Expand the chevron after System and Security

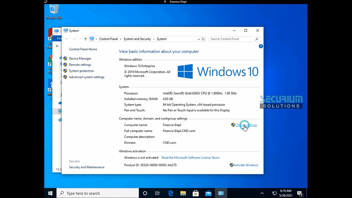154,39
